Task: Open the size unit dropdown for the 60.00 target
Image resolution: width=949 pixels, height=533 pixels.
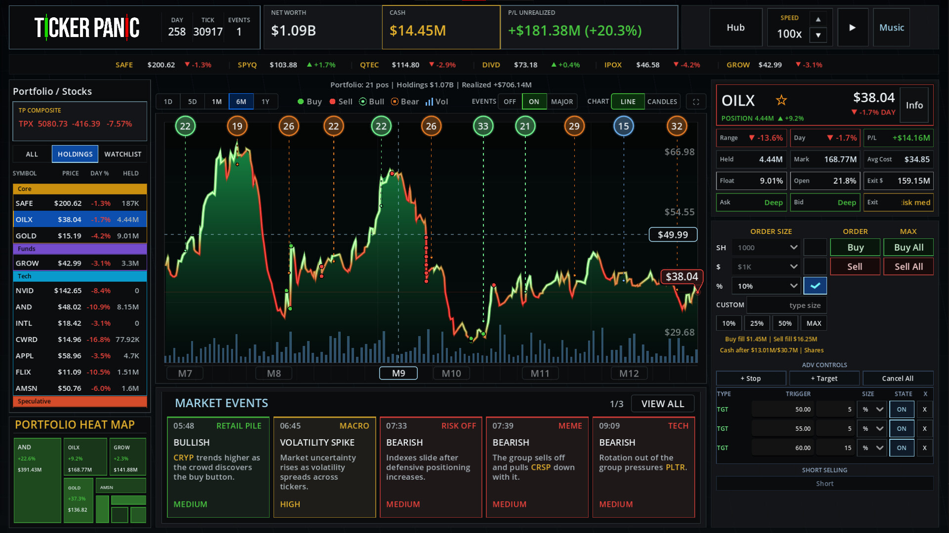Action: click(x=873, y=448)
